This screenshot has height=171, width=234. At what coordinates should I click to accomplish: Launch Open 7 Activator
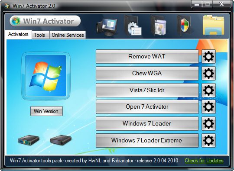147,107
